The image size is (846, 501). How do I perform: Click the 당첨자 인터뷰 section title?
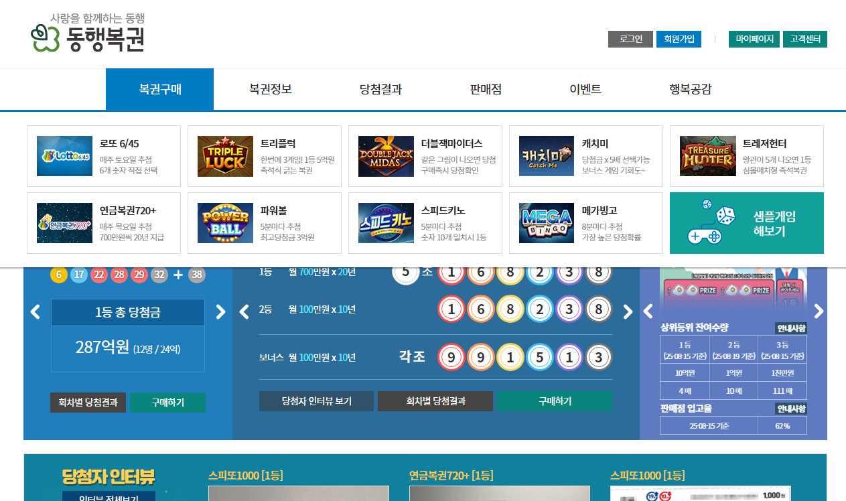pyautogui.click(x=109, y=477)
